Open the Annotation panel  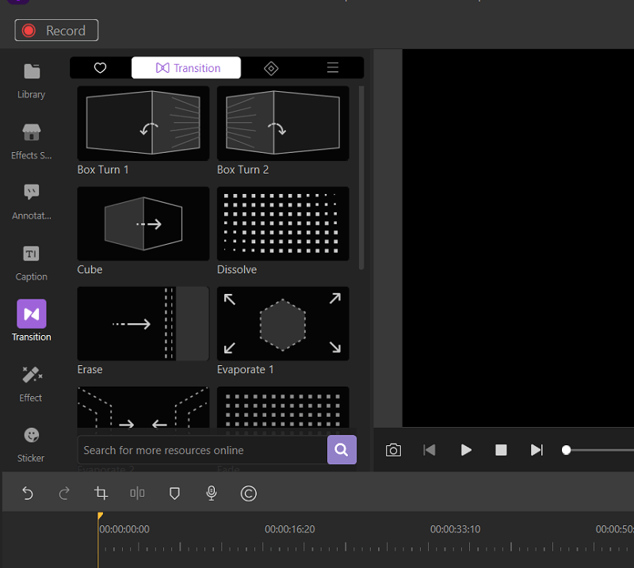(x=32, y=202)
